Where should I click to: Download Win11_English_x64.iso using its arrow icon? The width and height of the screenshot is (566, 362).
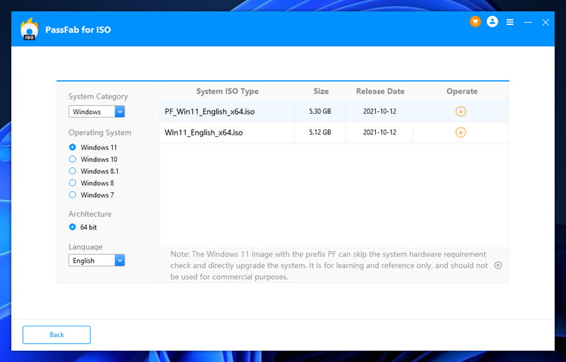[x=461, y=132]
